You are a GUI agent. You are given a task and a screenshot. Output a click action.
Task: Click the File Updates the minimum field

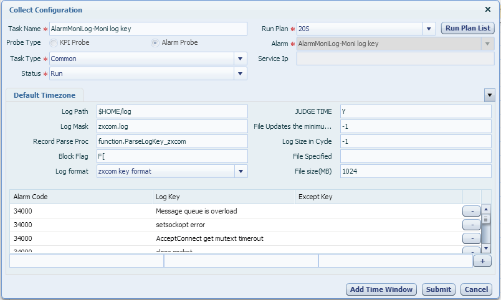coord(416,127)
